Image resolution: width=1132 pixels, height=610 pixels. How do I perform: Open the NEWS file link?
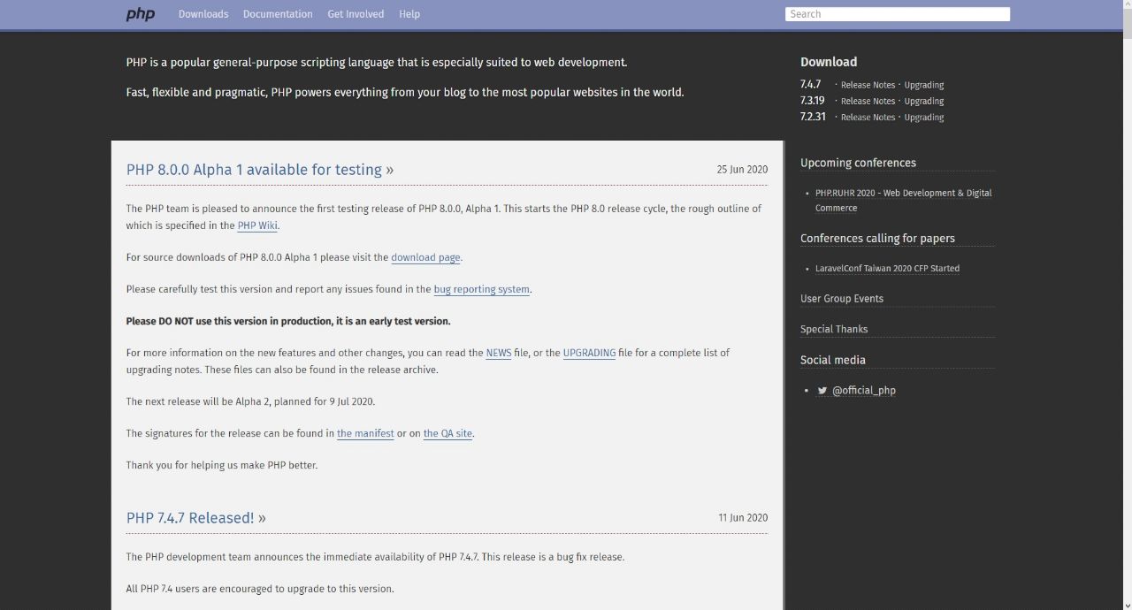498,353
